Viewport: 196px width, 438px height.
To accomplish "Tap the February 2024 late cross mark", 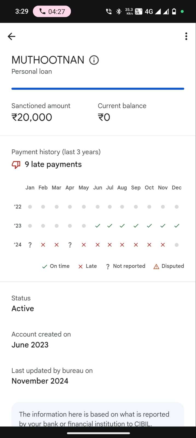I will point(43,245).
